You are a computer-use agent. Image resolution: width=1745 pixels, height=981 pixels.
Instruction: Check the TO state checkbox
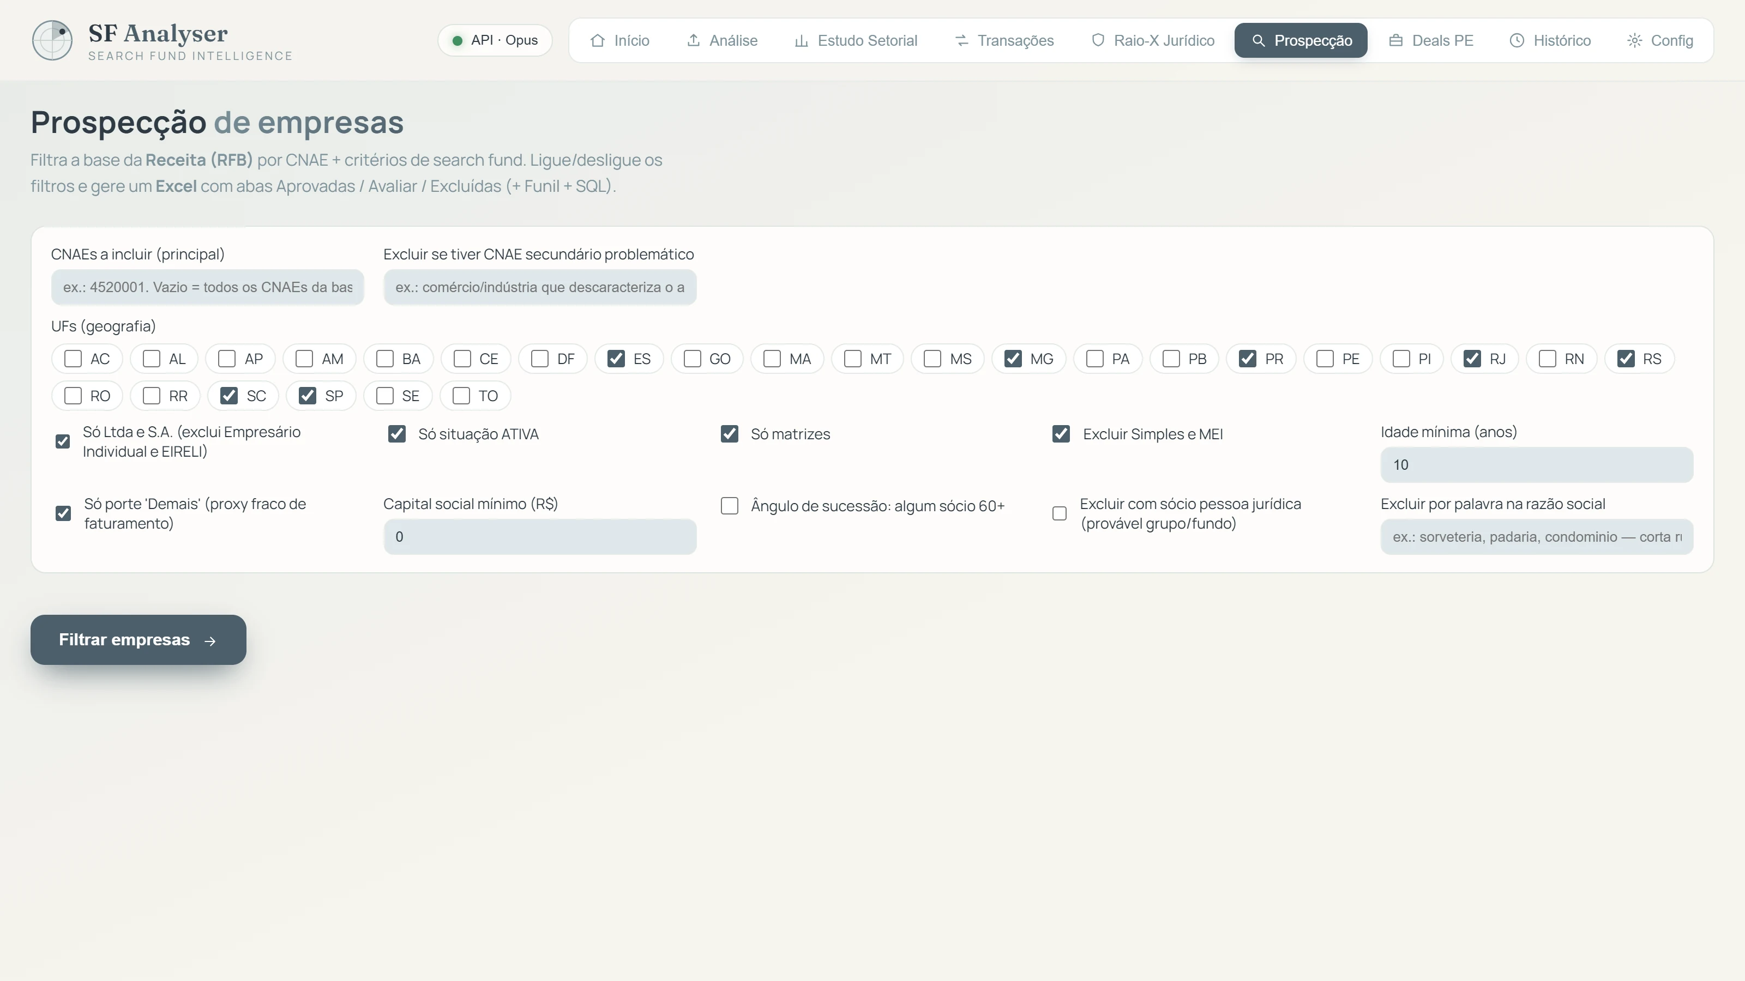(x=461, y=395)
